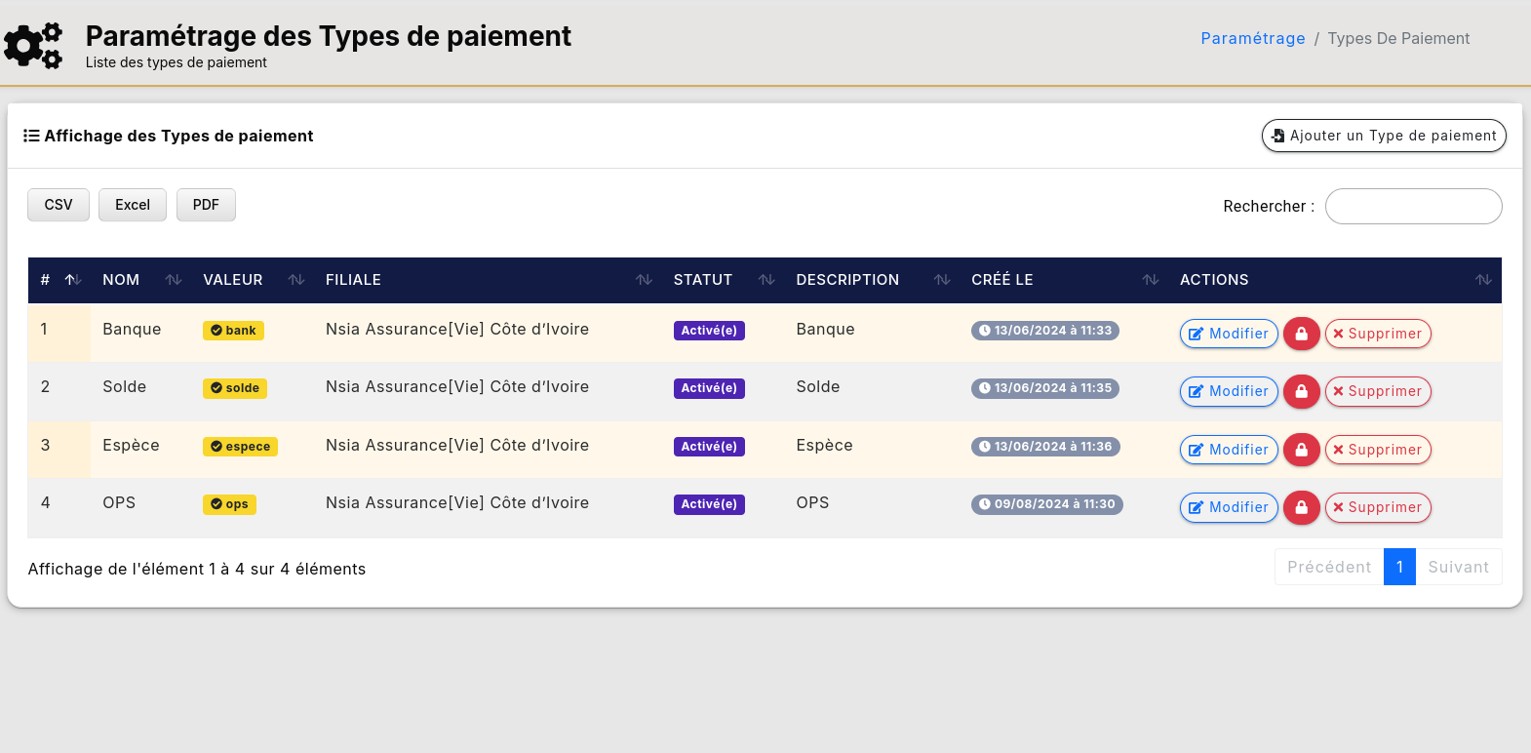Open the Paramétrage breadcrumb link
Image resolution: width=1531 pixels, height=753 pixels.
tap(1252, 38)
